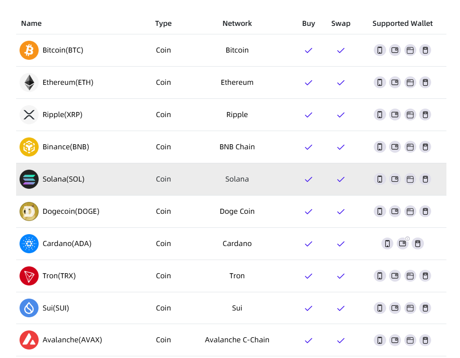
Task: Open the info badge on Cardano wallet icon
Action: [x=407, y=239]
